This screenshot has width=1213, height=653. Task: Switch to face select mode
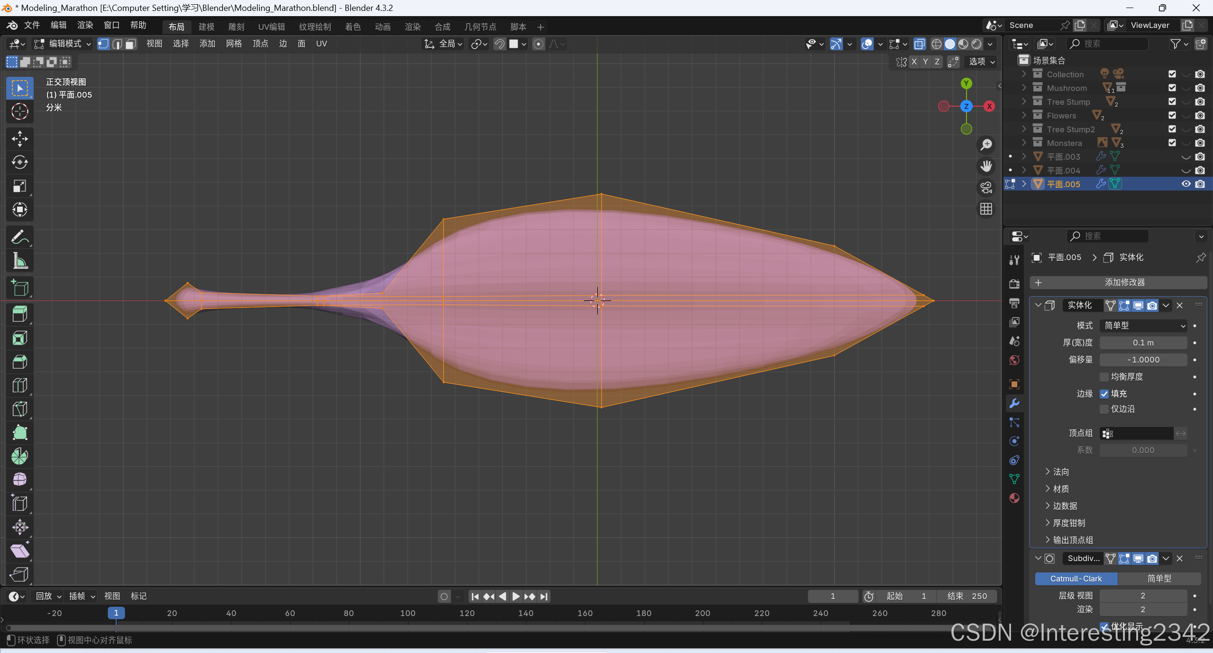pos(131,44)
